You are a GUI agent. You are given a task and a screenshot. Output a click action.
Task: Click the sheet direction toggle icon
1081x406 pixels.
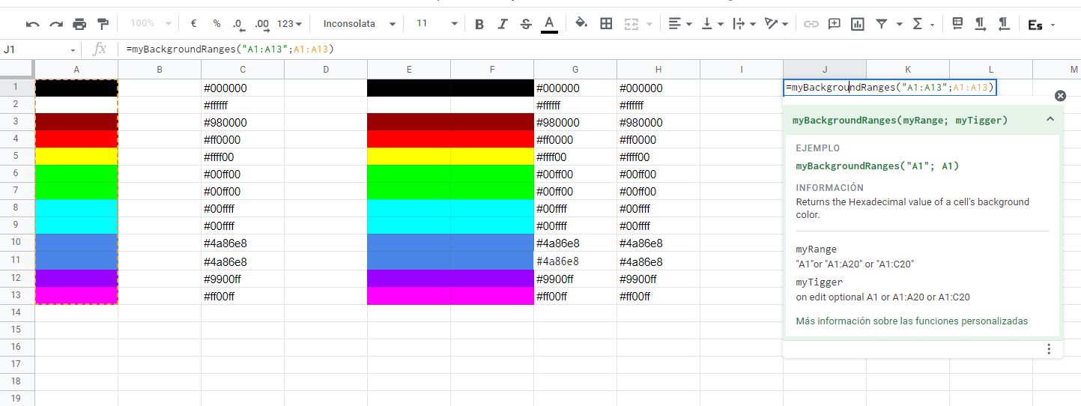click(957, 24)
